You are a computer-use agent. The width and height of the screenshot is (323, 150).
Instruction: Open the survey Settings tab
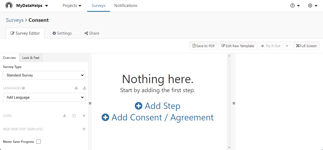tap(62, 33)
